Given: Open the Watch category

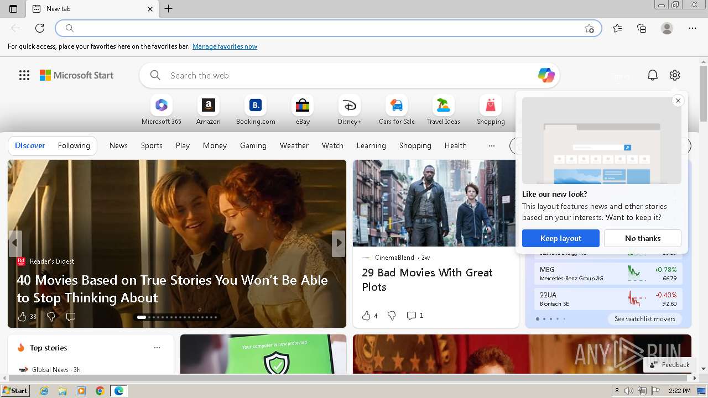Looking at the screenshot, I should pos(332,145).
